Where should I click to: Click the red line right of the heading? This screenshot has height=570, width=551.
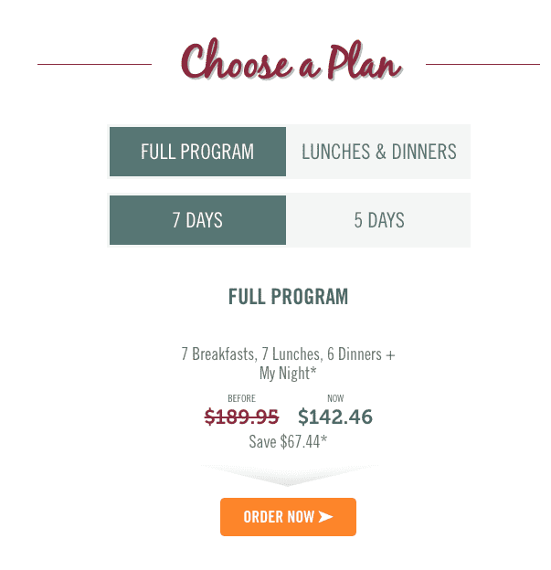click(x=482, y=64)
